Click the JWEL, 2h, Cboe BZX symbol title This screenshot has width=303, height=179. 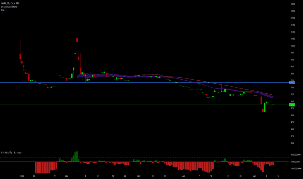[10, 3]
